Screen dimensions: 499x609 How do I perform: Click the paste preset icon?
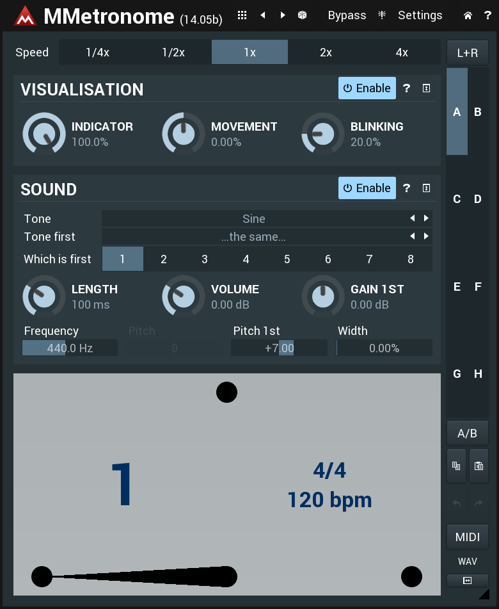479,466
